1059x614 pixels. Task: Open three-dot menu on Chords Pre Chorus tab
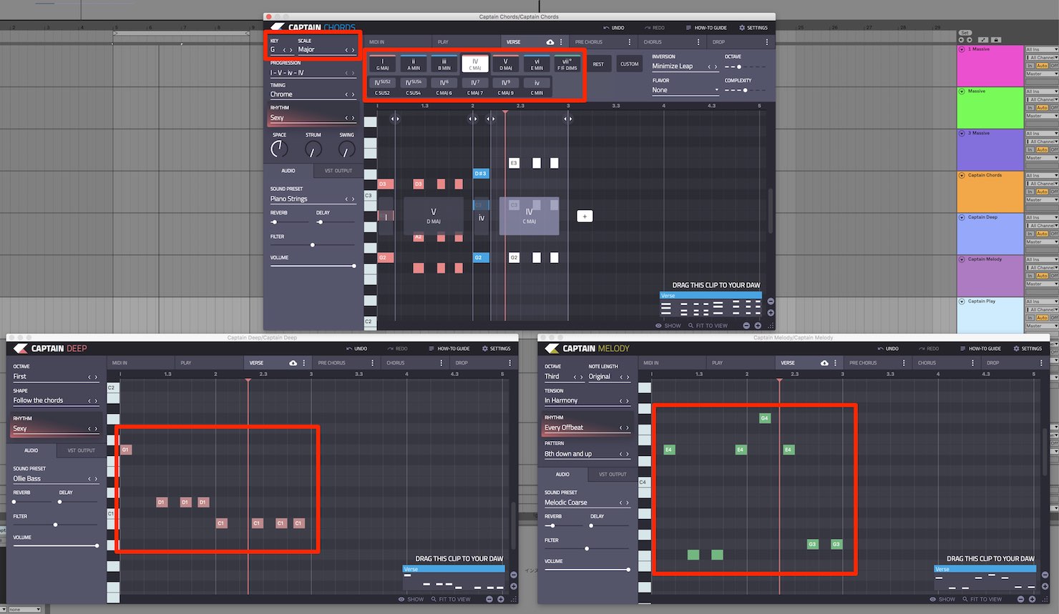click(630, 42)
